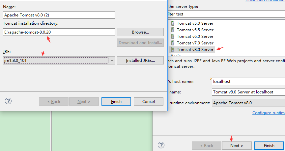Click the server icon beside Tomcat v5.0 Server
Screen dimensions: 285x151
(x=173, y=23)
